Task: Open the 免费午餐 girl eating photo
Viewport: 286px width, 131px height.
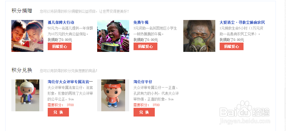Action: (x=113, y=36)
